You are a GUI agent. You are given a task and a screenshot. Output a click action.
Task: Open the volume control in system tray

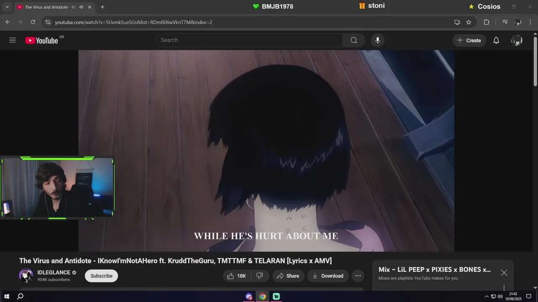coord(500,297)
